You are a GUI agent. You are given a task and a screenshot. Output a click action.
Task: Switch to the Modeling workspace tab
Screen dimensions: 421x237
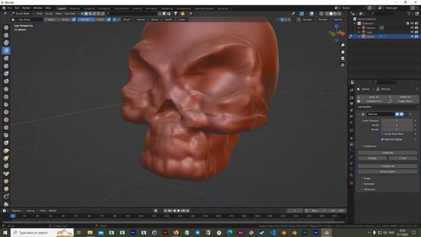pyautogui.click(x=74, y=9)
